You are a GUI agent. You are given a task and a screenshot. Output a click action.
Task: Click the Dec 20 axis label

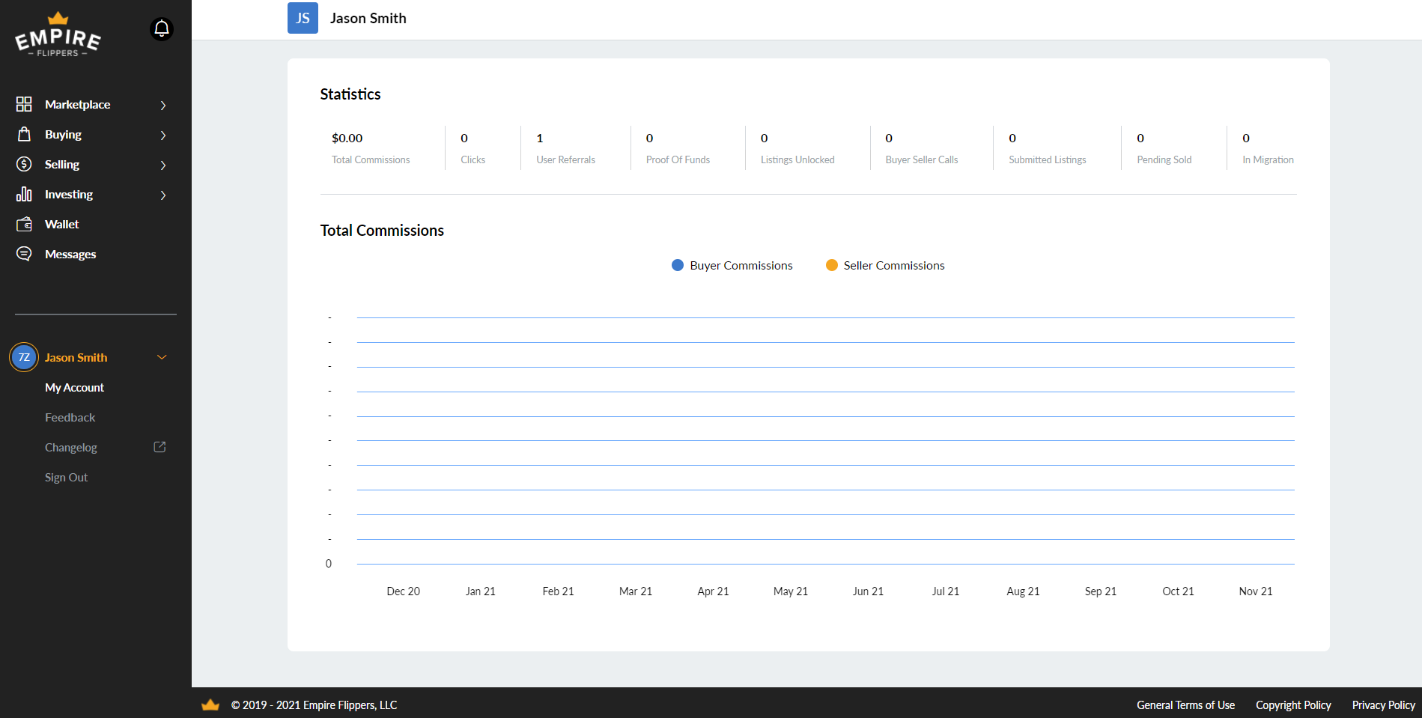[403, 591]
